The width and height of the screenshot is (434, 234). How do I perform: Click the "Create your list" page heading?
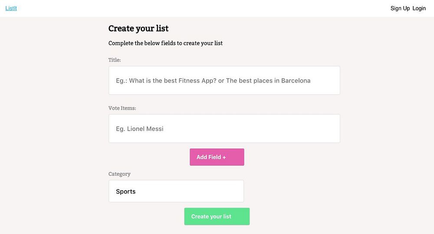click(138, 29)
